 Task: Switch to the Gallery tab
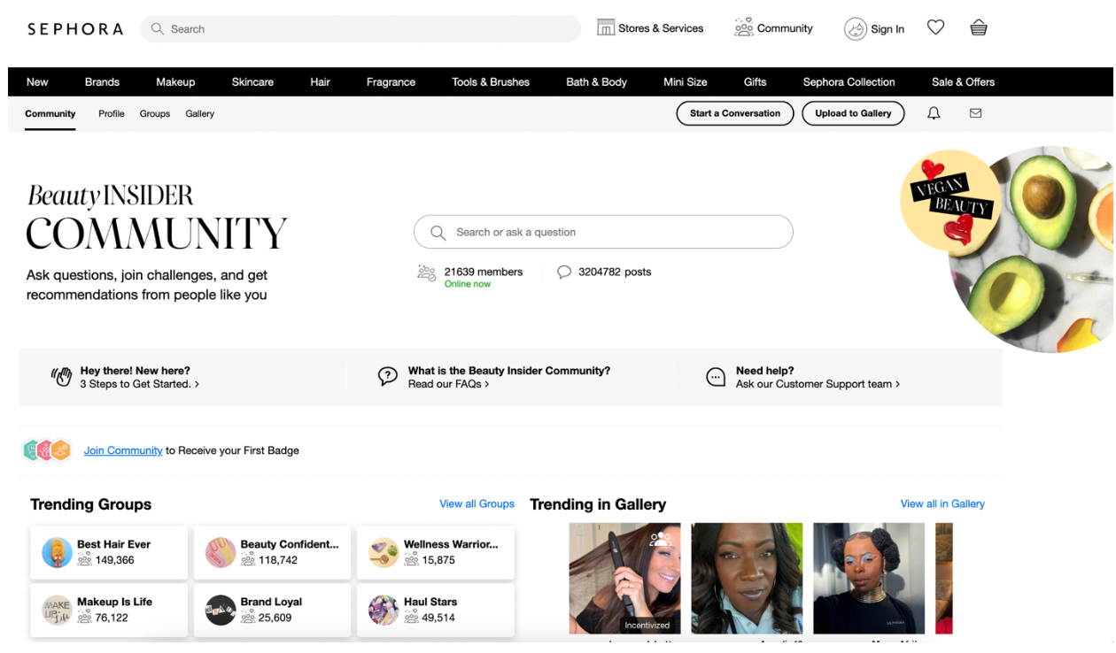(x=199, y=114)
